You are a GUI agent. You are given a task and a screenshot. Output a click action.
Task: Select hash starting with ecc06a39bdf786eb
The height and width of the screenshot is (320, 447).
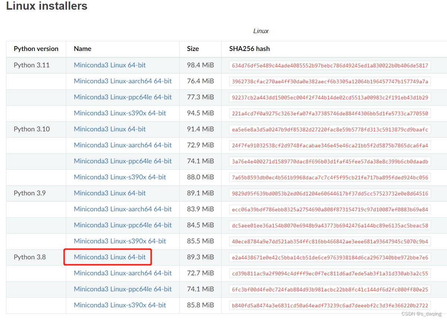[330, 209]
